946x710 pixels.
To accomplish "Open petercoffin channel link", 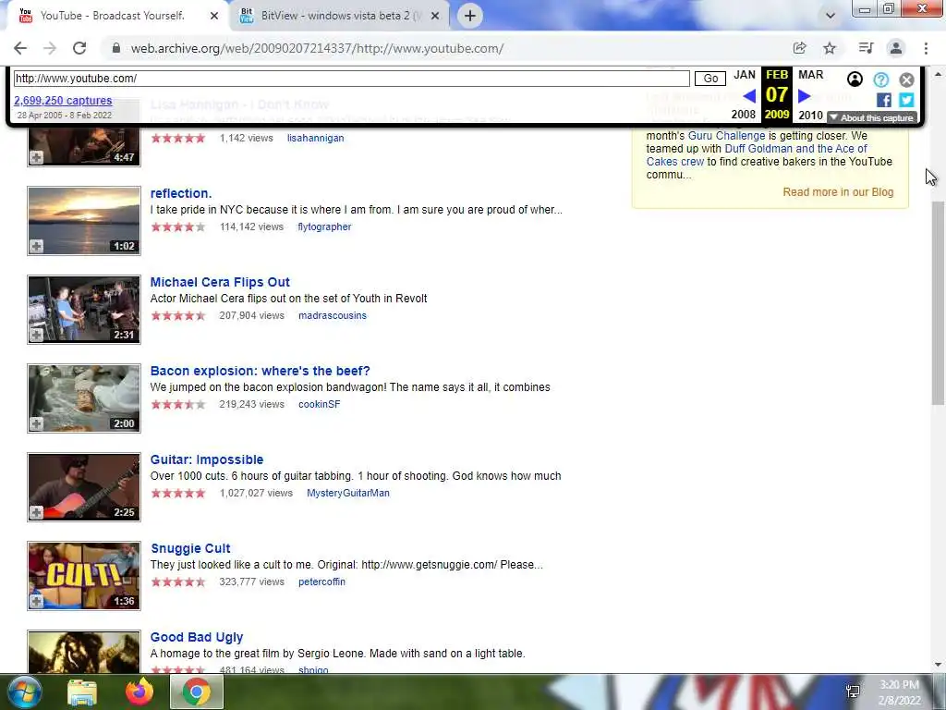I will [x=321, y=582].
